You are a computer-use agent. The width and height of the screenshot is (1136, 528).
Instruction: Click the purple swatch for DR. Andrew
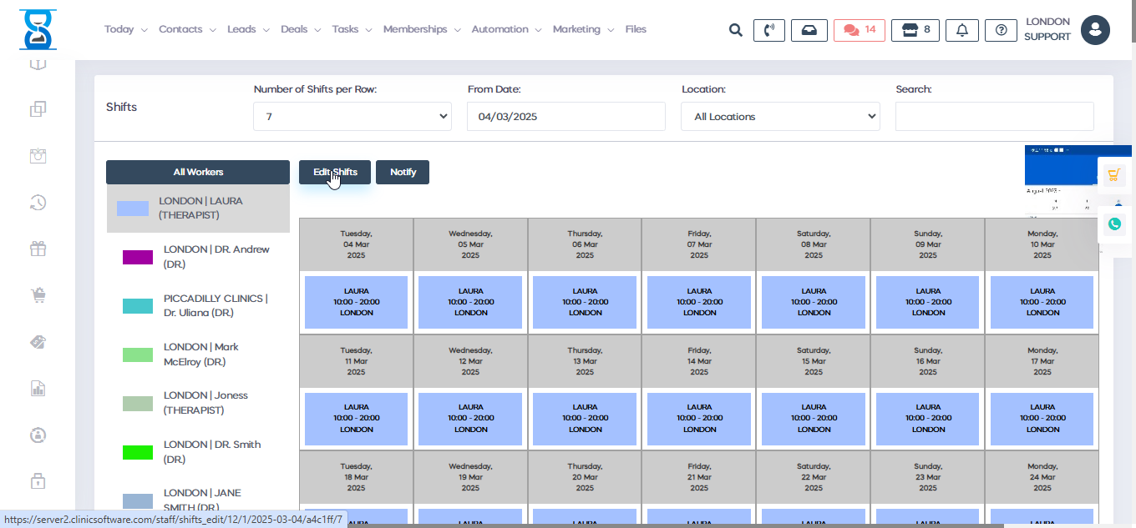coord(138,257)
